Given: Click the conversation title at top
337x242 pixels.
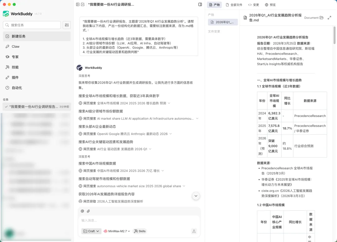Looking at the screenshot, I should (x=111, y=4).
